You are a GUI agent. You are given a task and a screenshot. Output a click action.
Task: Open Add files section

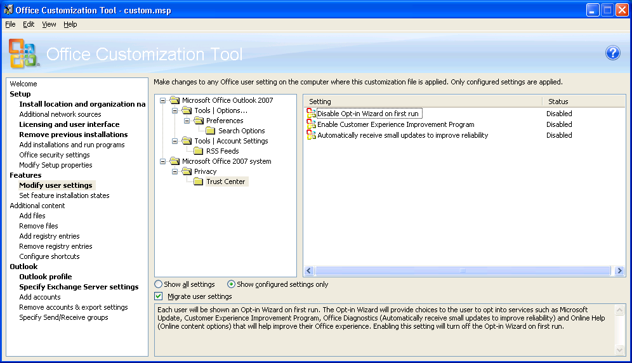click(32, 216)
